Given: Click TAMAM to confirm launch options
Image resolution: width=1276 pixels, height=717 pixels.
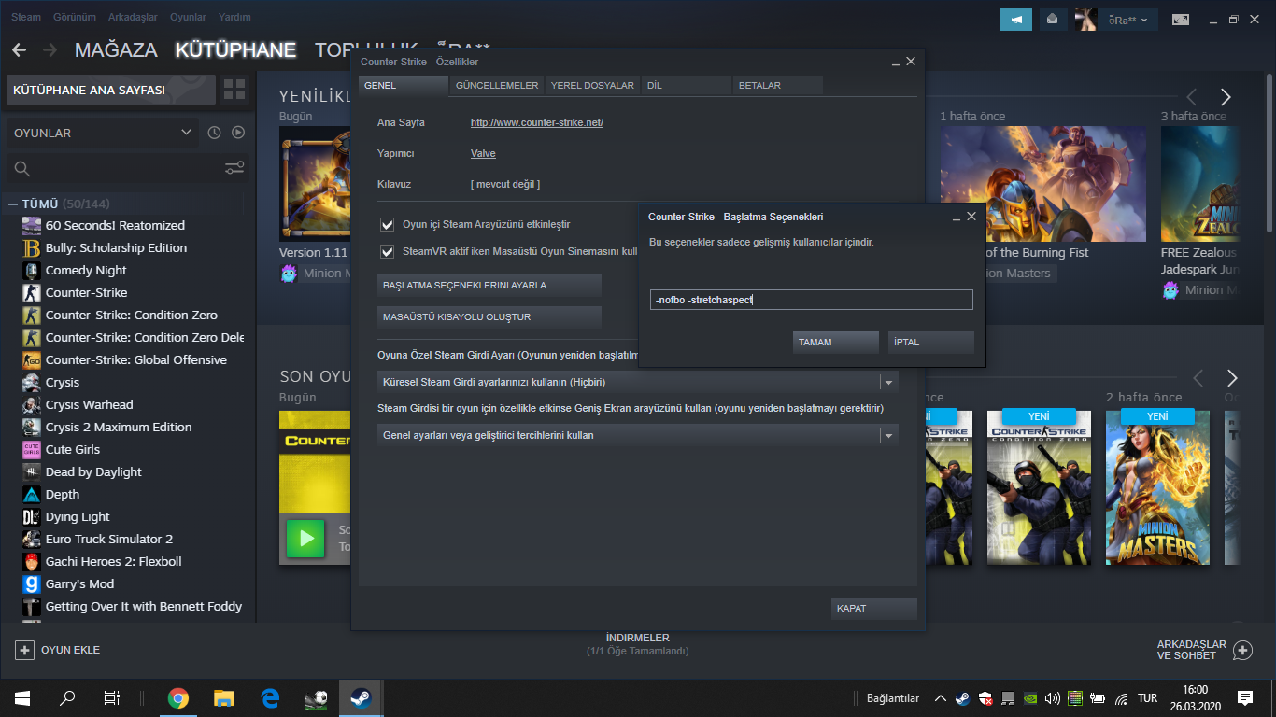Looking at the screenshot, I should pyautogui.click(x=835, y=343).
